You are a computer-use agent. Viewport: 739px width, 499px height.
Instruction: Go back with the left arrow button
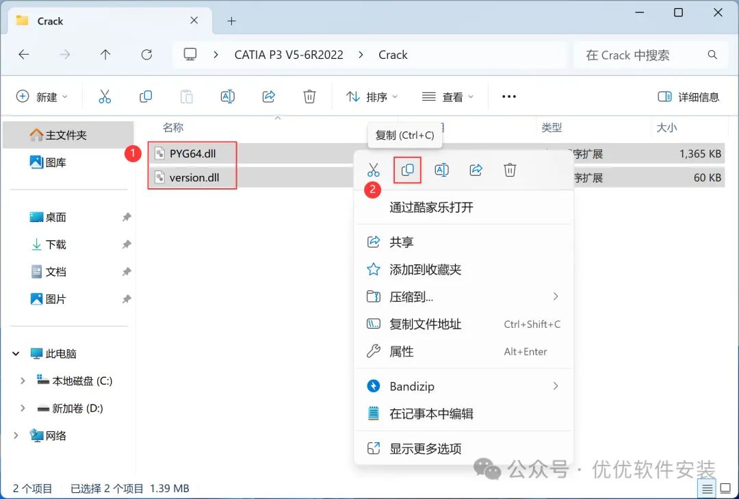pos(23,55)
